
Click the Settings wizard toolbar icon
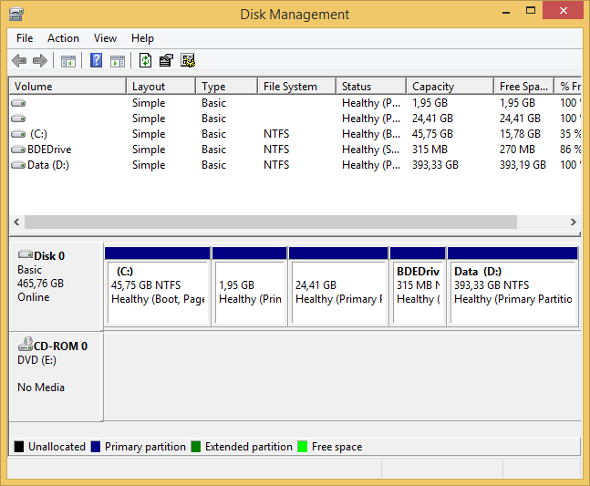pyautogui.click(x=188, y=60)
